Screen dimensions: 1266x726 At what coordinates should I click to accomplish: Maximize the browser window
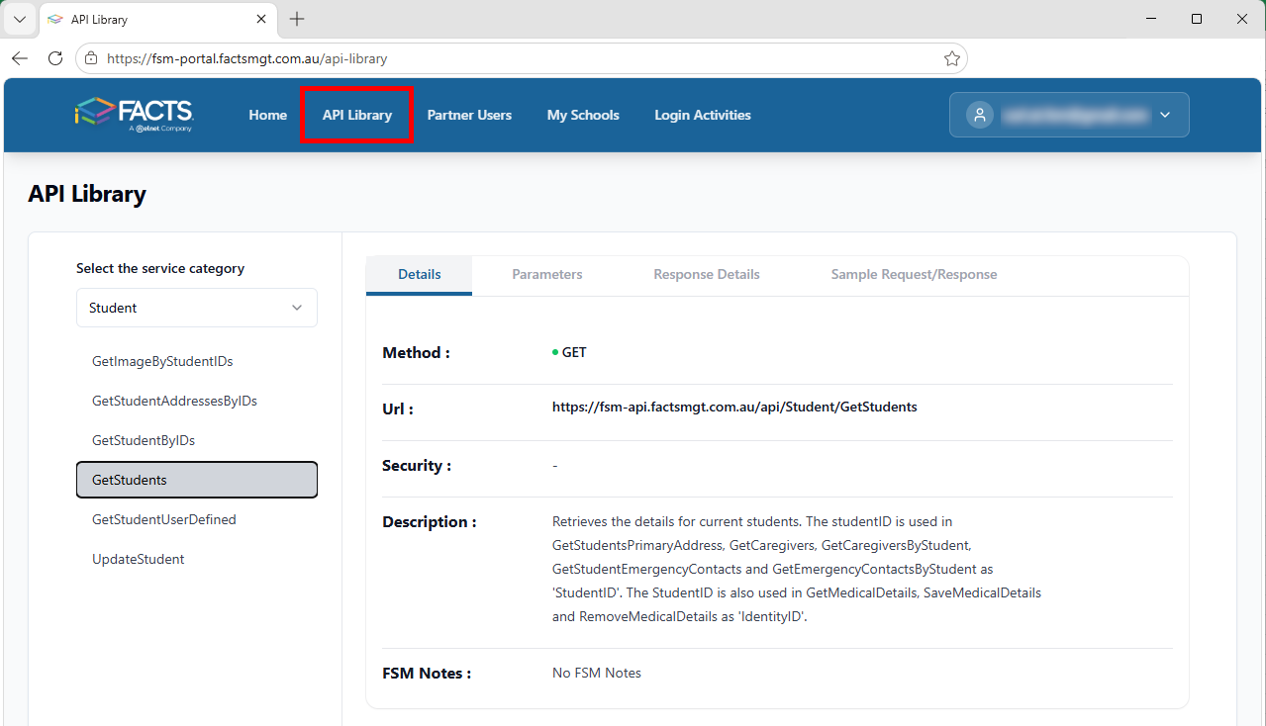click(1197, 19)
